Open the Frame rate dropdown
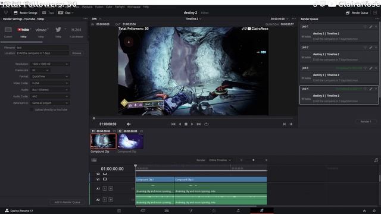 click(x=40, y=70)
